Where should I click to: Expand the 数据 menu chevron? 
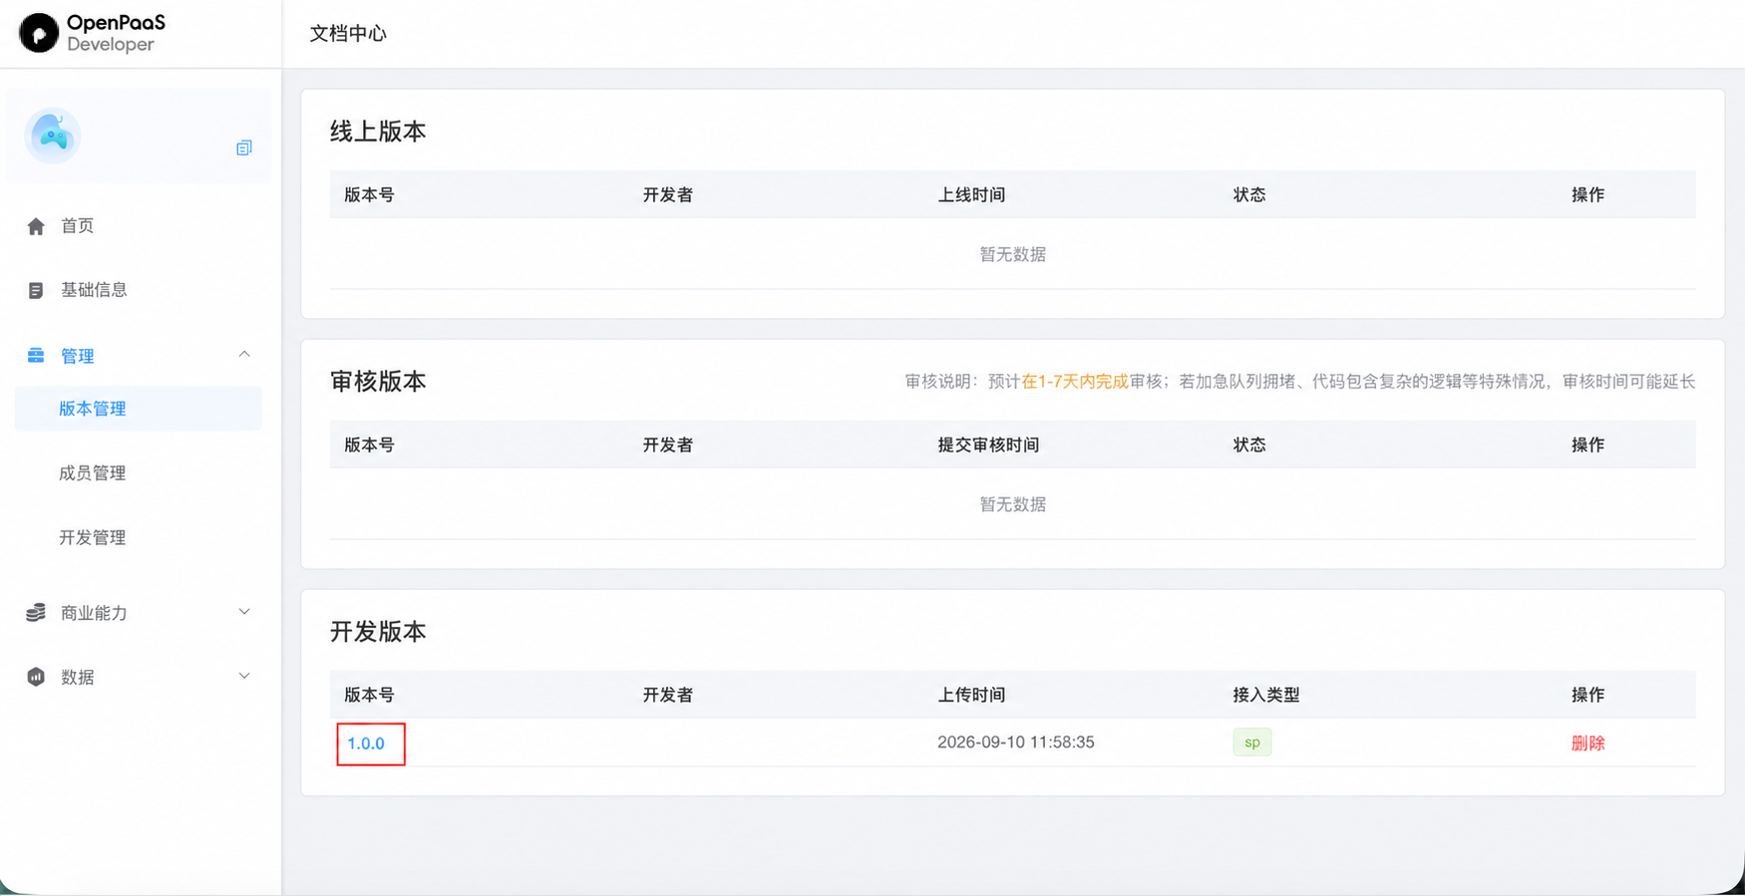[244, 676]
